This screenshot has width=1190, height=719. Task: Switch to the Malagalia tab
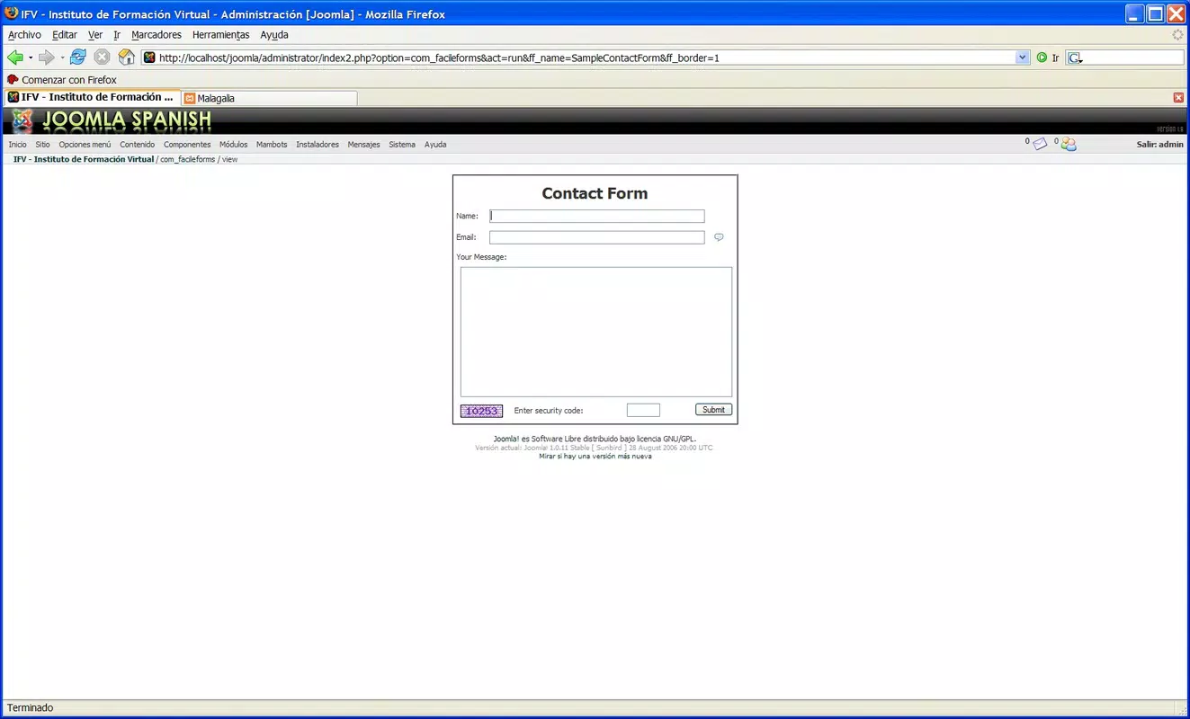(269, 98)
